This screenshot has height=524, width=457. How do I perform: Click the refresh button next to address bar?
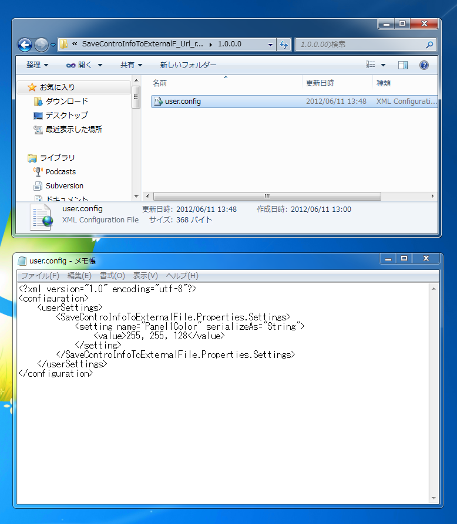[x=284, y=45]
